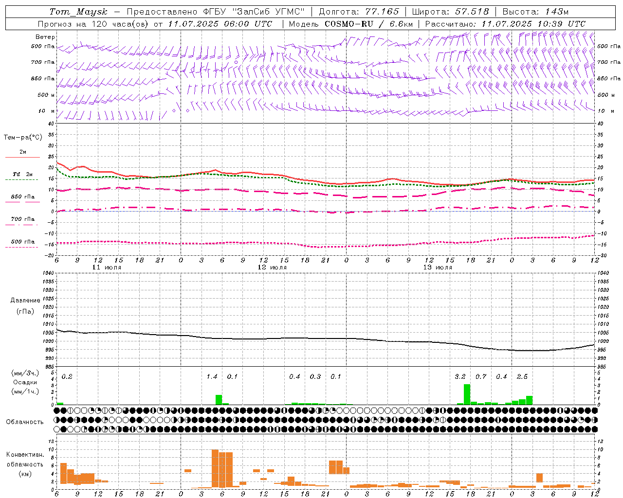Image resolution: width=623 pixels, height=498 pixels.
Task: Click the 700 гПа temperature legend entry
Action: 23,219
